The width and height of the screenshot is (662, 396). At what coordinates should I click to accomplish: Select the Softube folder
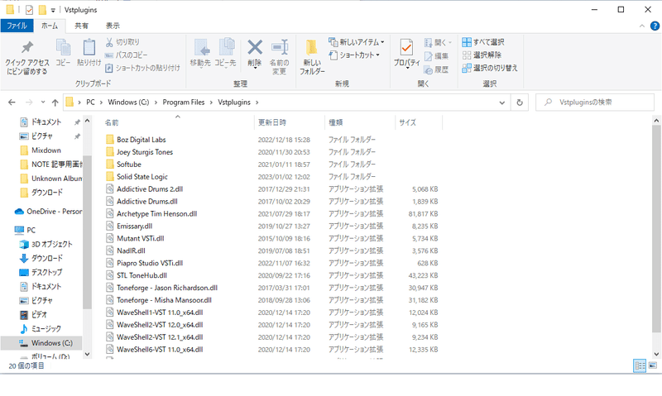click(129, 164)
